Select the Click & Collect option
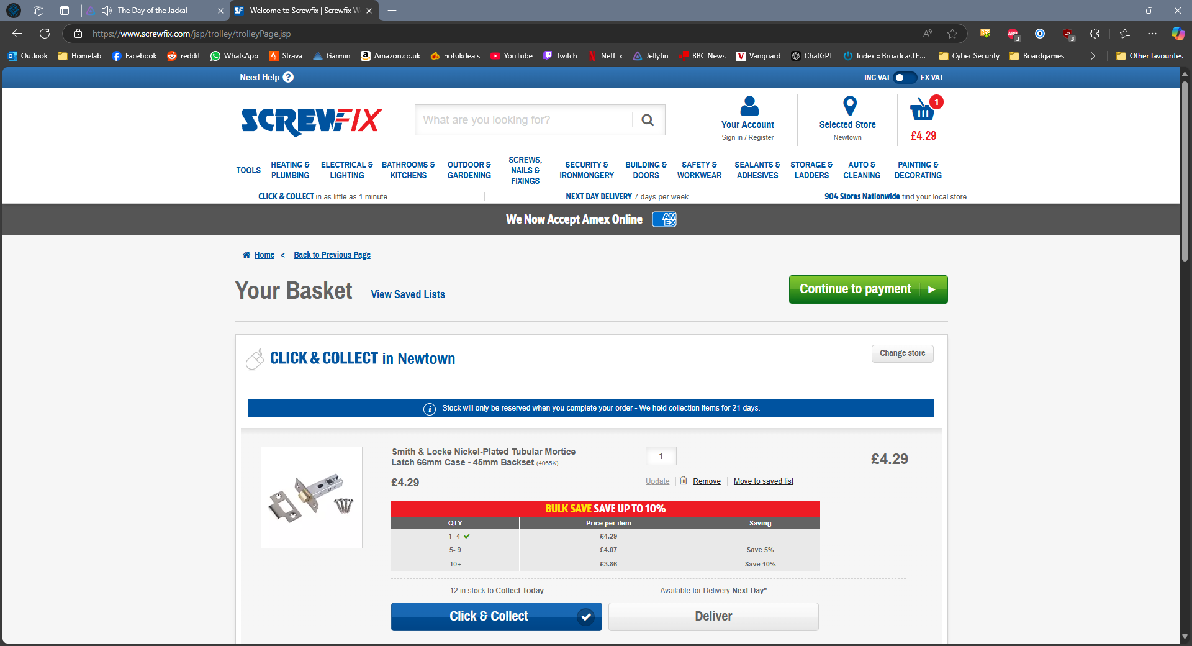Screen dimensions: 1192x646 coord(497,616)
